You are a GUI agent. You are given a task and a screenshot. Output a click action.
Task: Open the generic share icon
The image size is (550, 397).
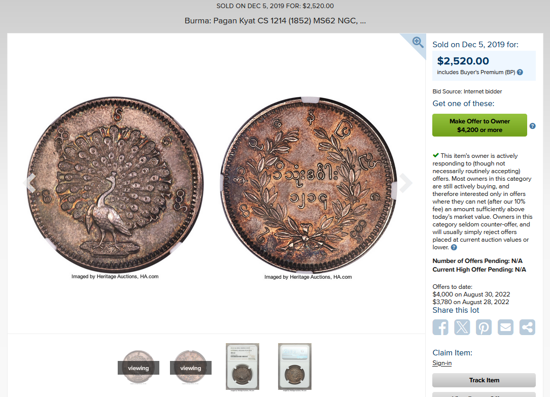[527, 327]
